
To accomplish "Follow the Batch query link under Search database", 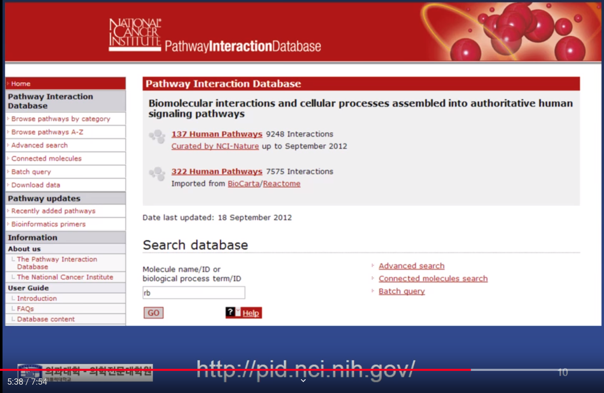I will (x=402, y=291).
